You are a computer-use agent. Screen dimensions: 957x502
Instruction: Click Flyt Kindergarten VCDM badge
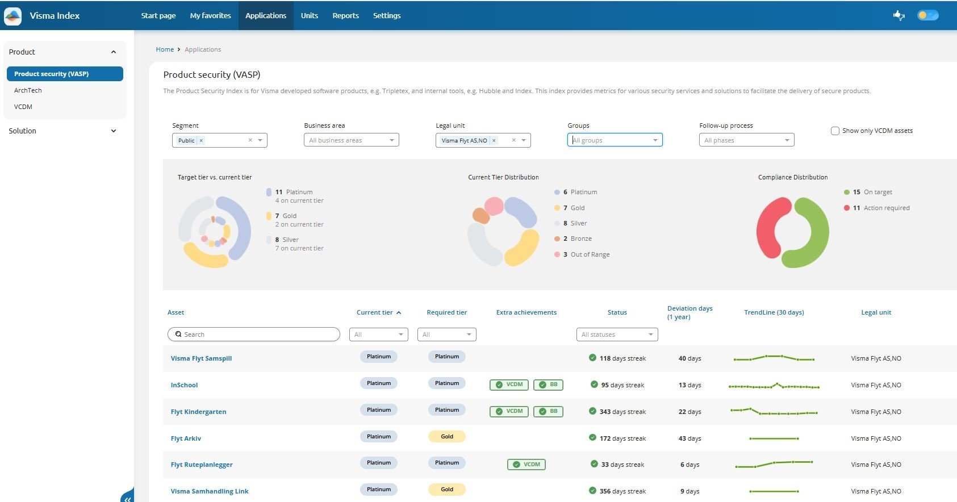coord(509,411)
